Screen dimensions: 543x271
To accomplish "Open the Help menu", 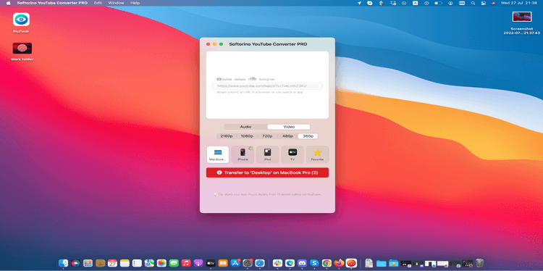I will click(135, 3).
